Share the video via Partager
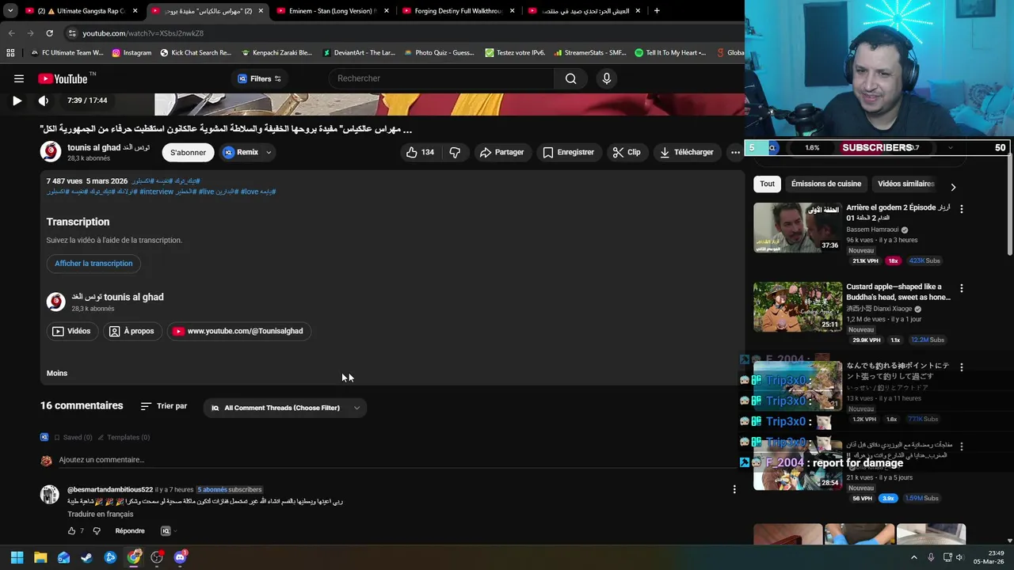The image size is (1014, 570). click(501, 152)
